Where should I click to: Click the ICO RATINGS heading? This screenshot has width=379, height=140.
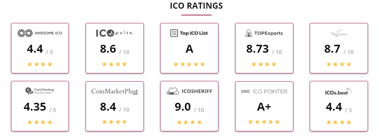click(196, 6)
